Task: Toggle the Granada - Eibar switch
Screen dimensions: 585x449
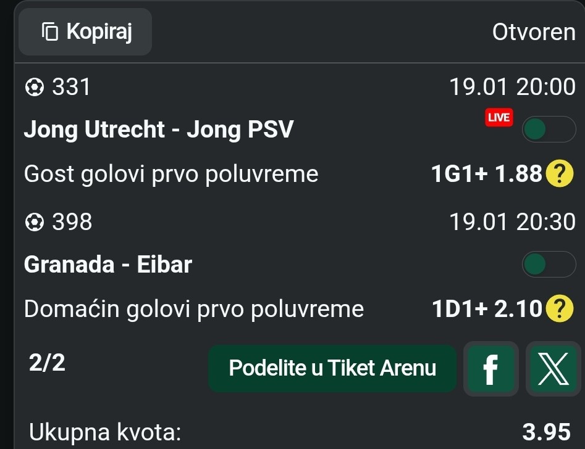Action: click(x=549, y=265)
